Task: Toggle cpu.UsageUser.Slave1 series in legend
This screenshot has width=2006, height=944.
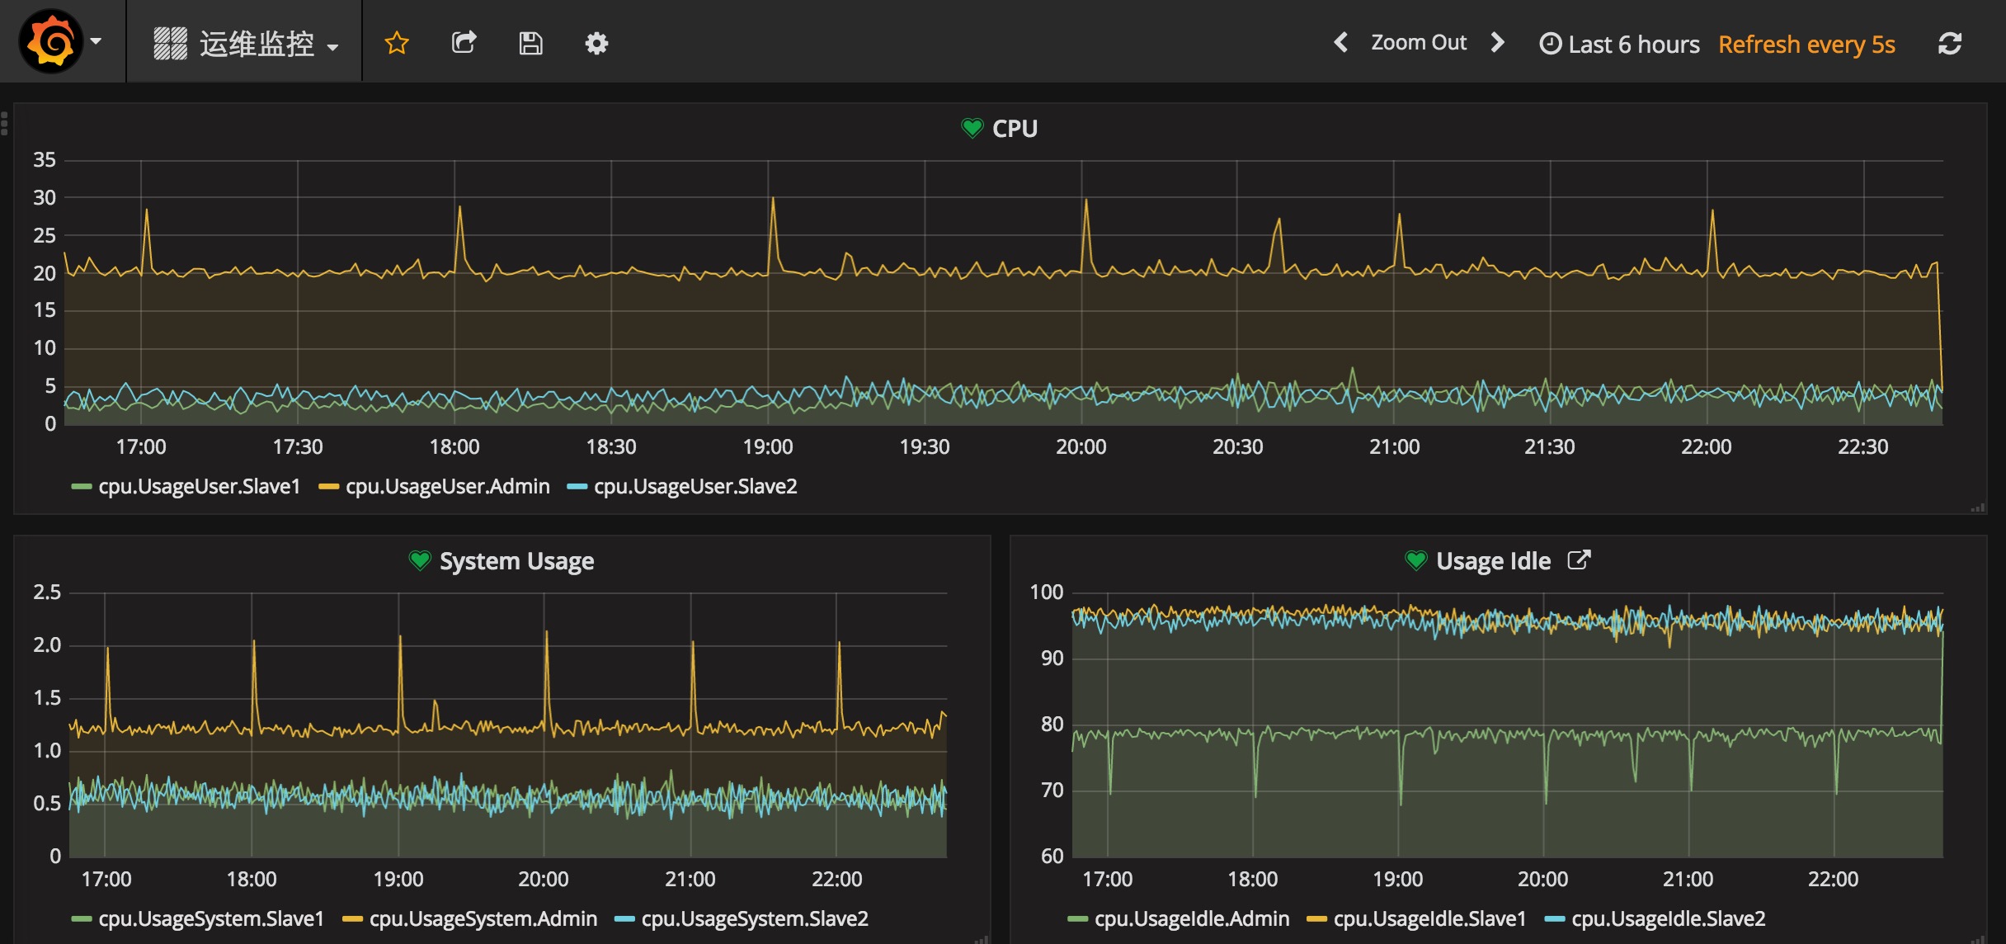Action: point(199,486)
